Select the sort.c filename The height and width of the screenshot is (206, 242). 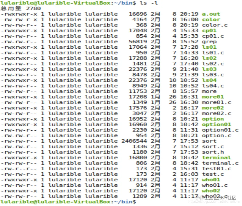click(x=213, y=147)
